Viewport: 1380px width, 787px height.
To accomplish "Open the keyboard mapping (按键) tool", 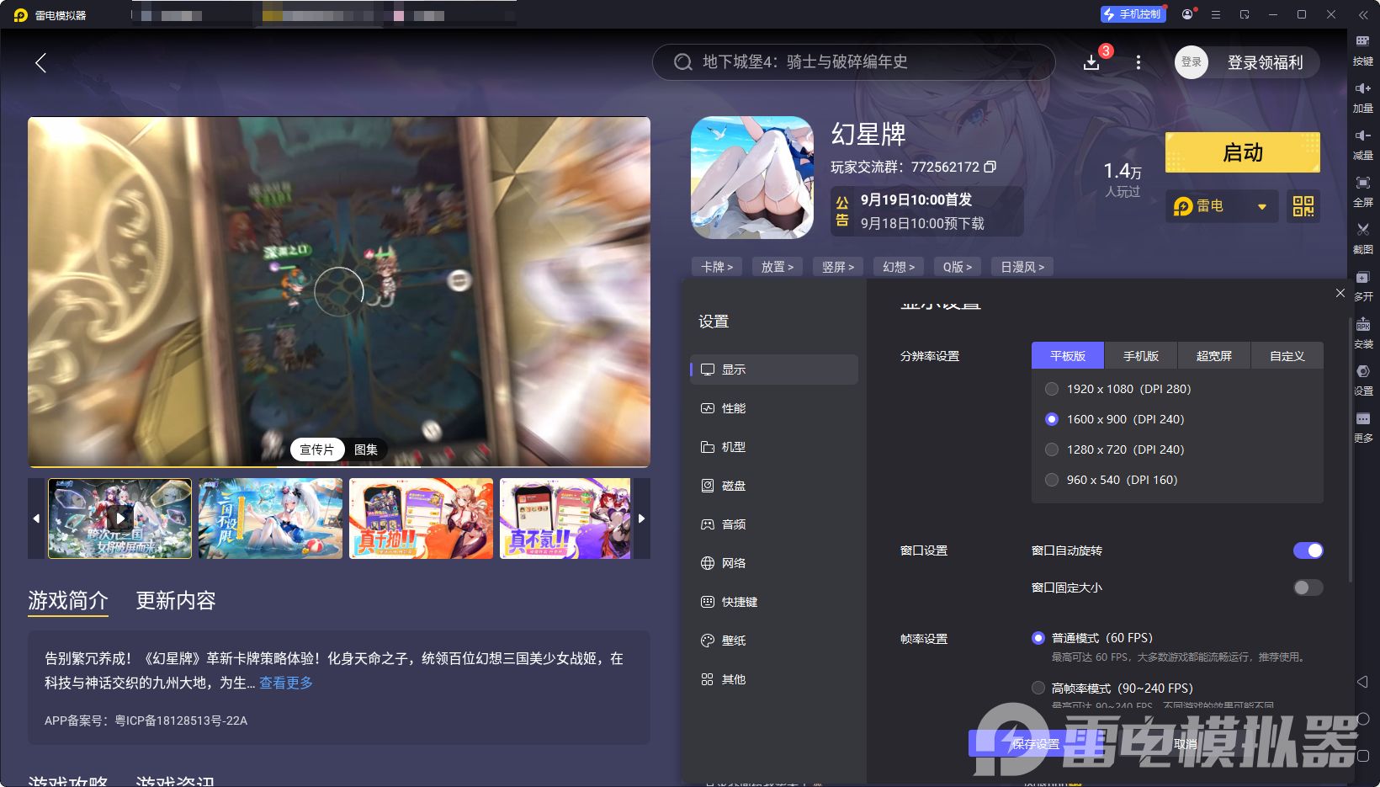I will point(1363,49).
